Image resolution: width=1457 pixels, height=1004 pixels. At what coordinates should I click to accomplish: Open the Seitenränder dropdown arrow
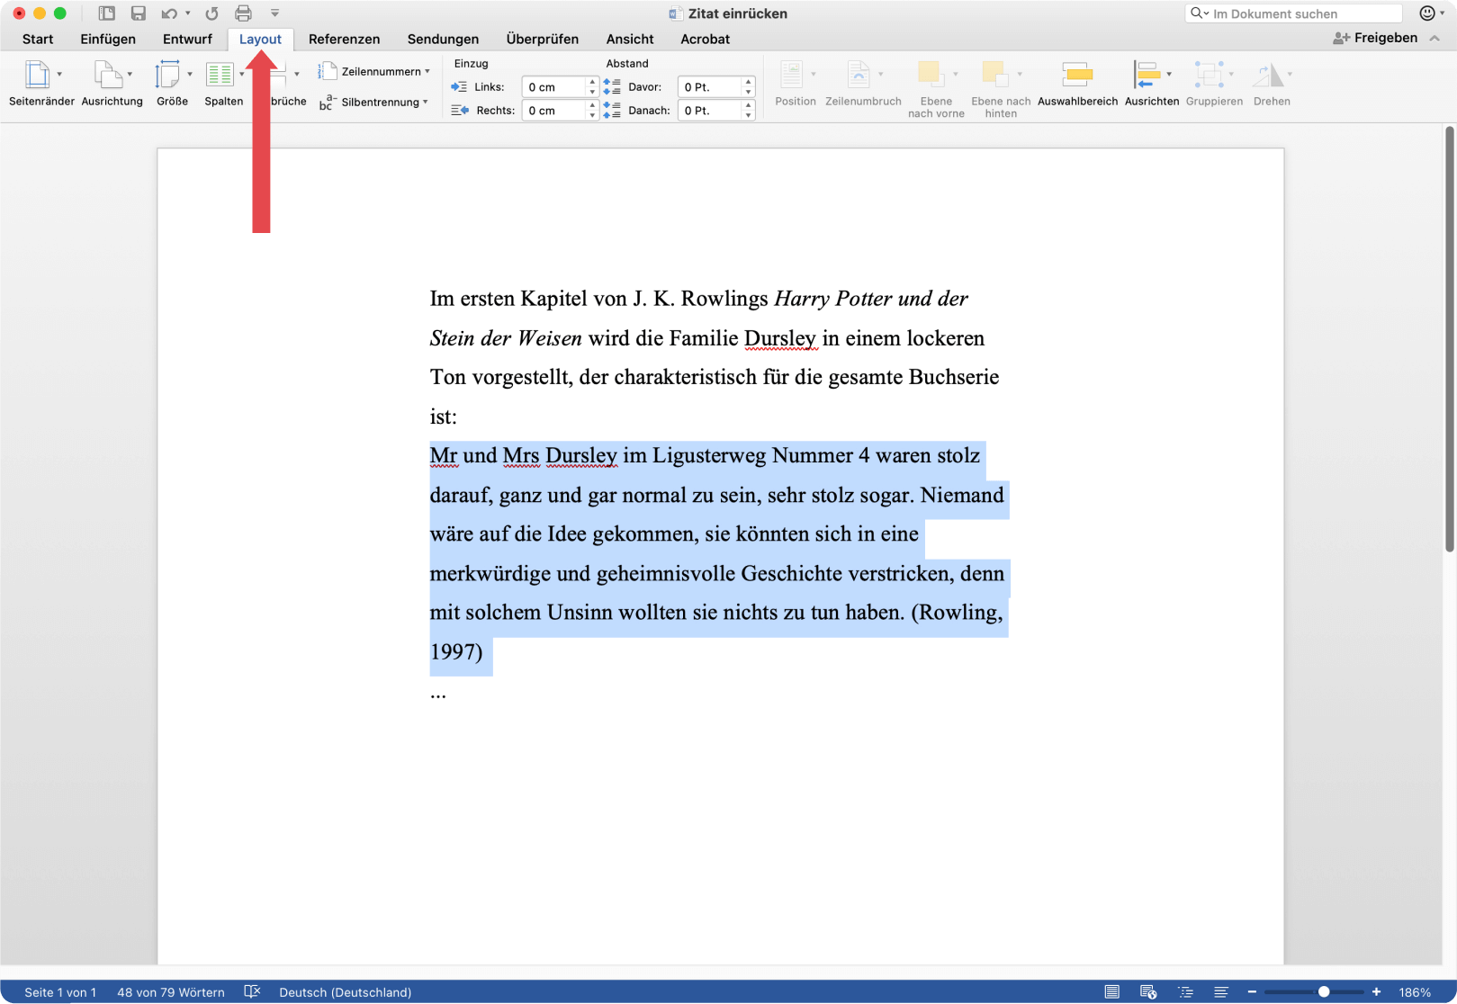click(x=59, y=74)
